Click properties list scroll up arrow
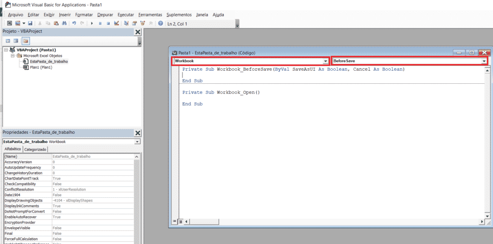The height and width of the screenshot is (244, 493). pos(136,156)
